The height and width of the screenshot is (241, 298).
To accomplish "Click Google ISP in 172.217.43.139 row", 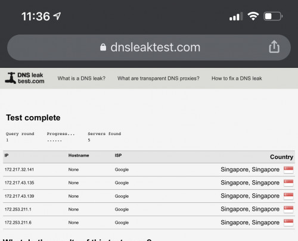I will 122,196.
